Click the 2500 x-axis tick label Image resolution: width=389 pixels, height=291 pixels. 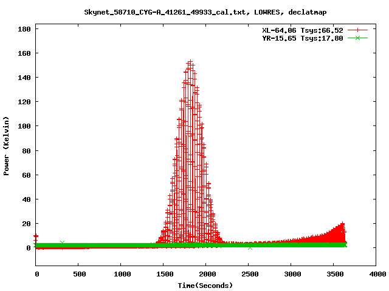click(250, 274)
